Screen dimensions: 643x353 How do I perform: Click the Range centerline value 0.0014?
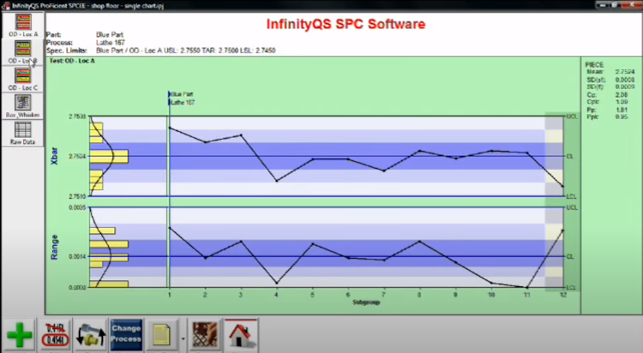pos(77,257)
